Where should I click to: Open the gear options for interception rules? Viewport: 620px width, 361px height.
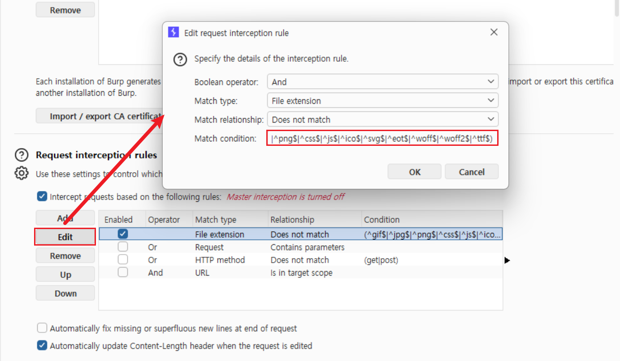point(21,173)
